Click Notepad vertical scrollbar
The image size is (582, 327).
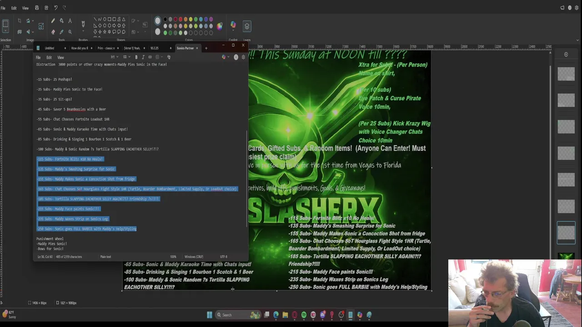(x=247, y=179)
